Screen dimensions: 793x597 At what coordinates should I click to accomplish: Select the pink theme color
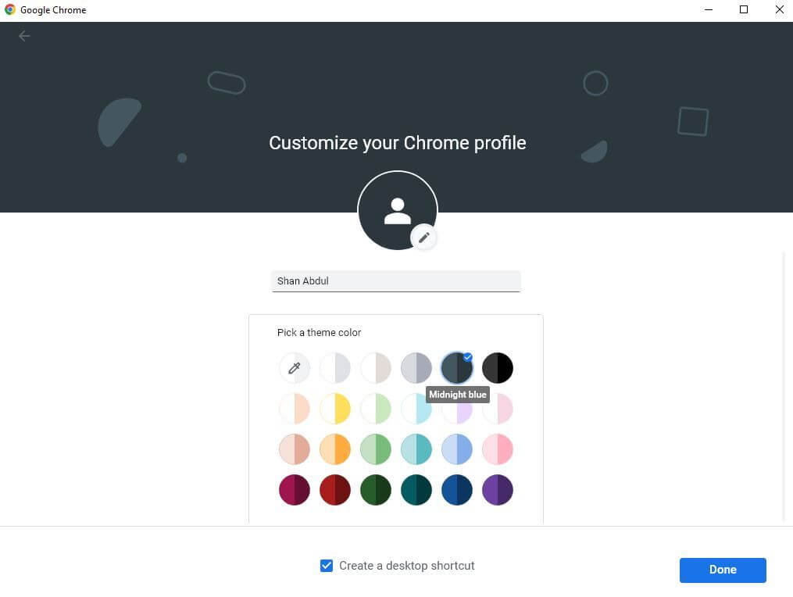coord(498,449)
